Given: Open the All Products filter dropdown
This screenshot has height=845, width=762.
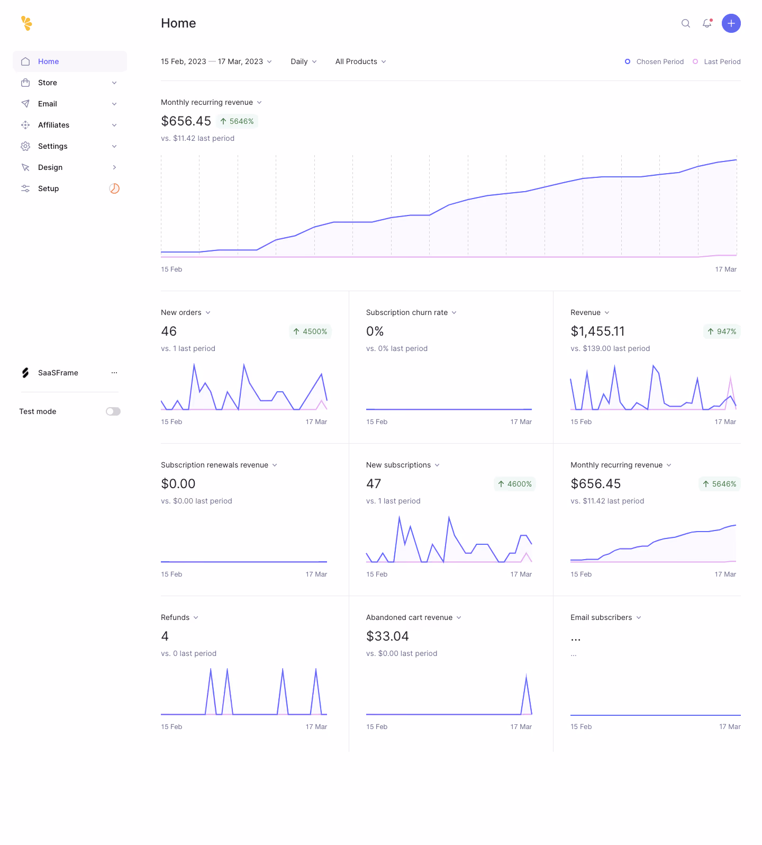Looking at the screenshot, I should (x=361, y=61).
